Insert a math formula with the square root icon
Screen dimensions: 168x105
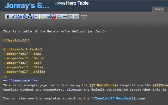tap(48, 16)
